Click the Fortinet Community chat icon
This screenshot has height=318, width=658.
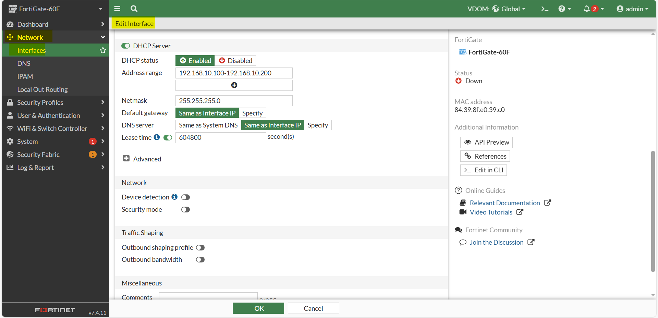tap(459, 230)
